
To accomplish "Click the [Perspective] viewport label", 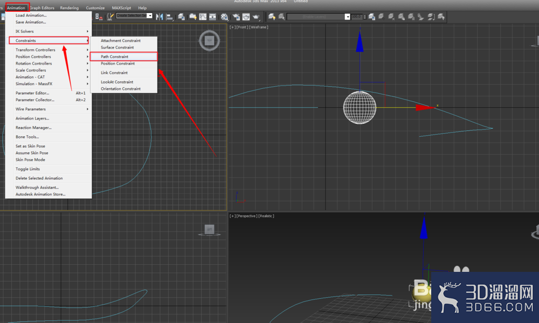I will click(x=247, y=216).
